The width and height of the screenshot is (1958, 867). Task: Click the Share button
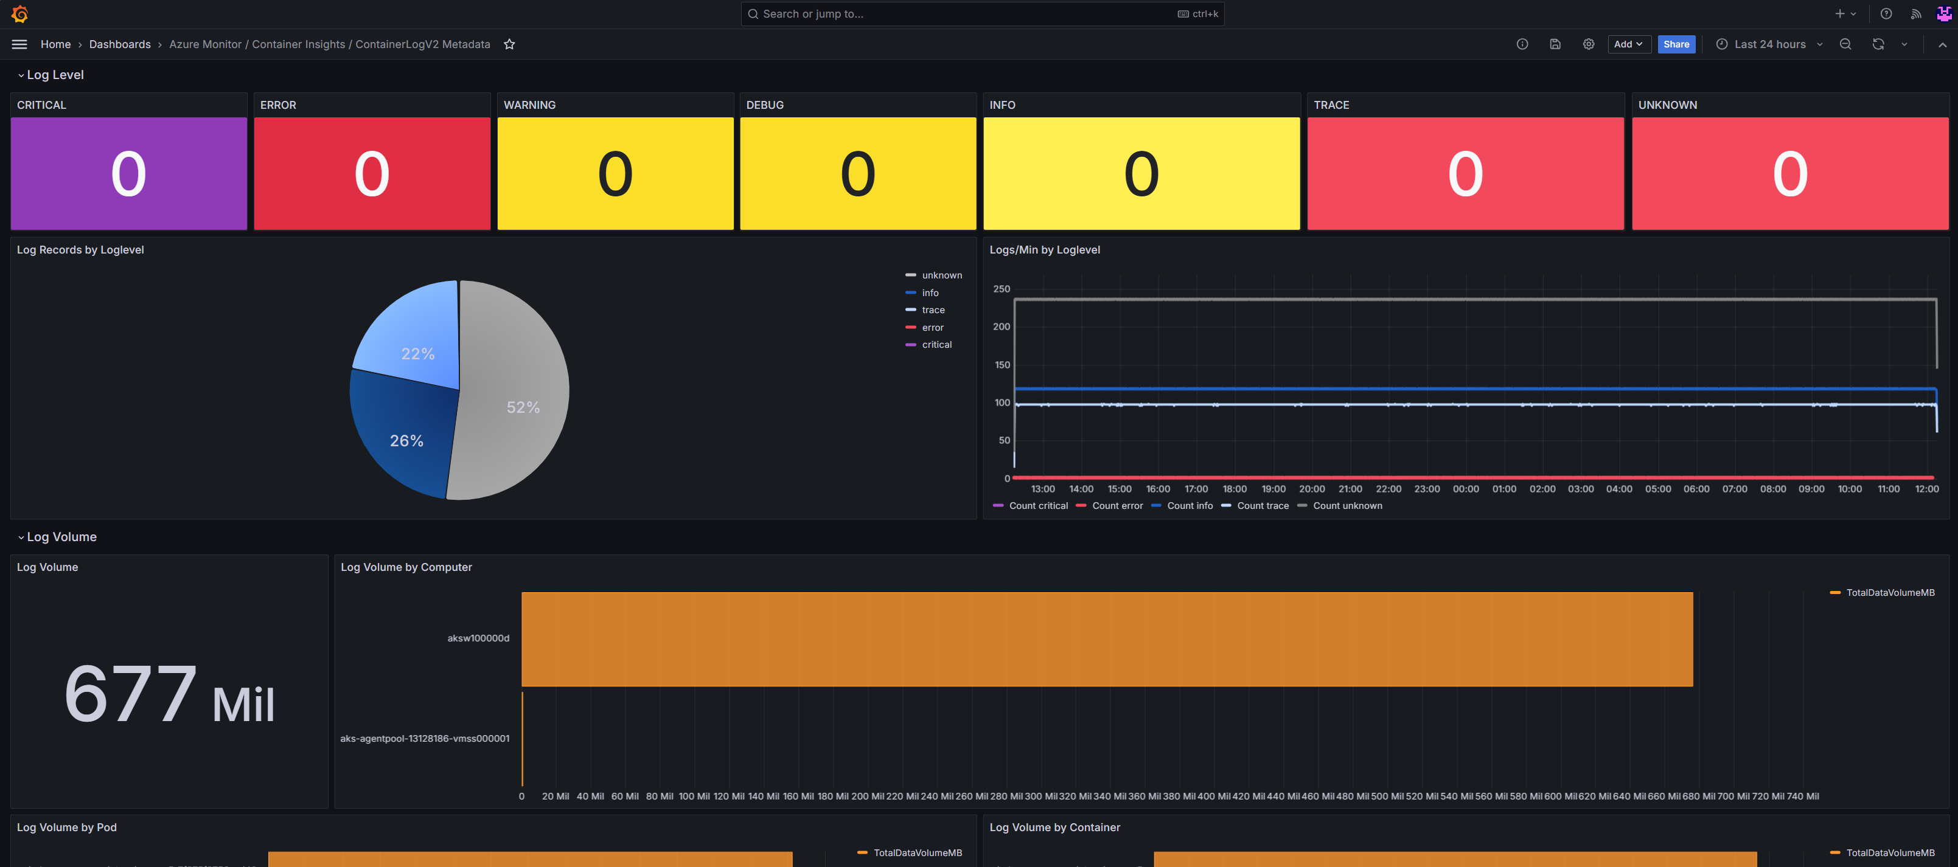pyautogui.click(x=1675, y=44)
